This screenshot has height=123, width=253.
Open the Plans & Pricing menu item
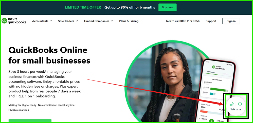click(129, 21)
